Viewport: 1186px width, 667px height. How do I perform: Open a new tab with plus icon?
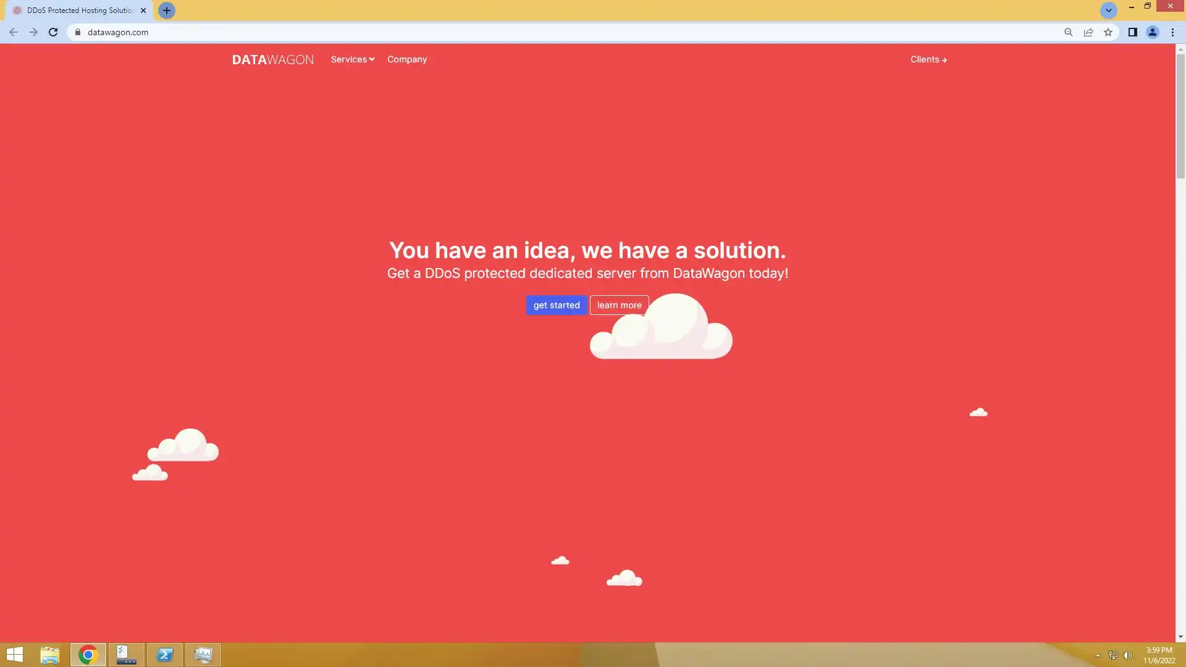click(x=166, y=10)
